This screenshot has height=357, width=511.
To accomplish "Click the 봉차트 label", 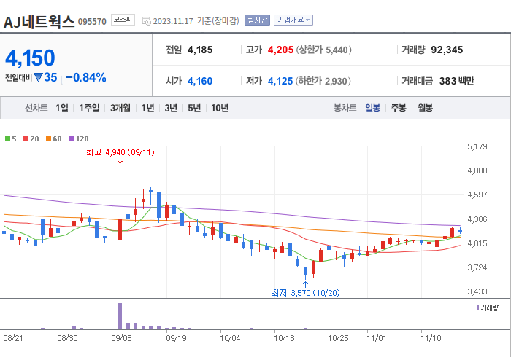I will [345, 108].
